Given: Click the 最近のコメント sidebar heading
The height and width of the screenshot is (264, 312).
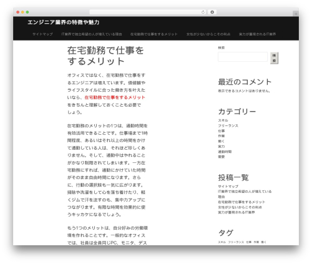Looking at the screenshot, I should [x=245, y=82].
